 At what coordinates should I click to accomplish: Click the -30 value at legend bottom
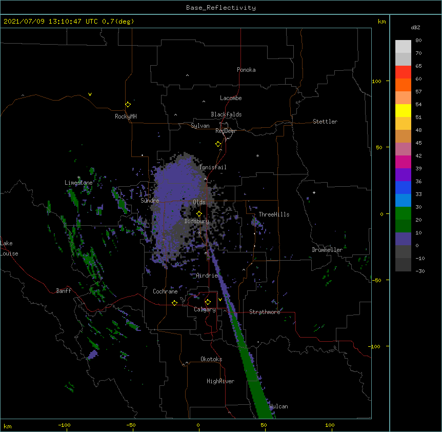[x=420, y=271]
